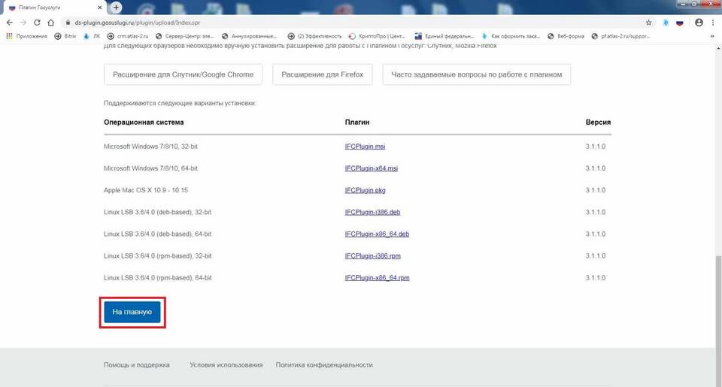Click Расширение для Спутник/Google Chrome button
722x387 pixels.
coord(183,74)
